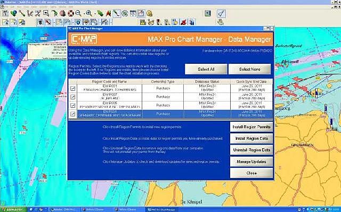
Task: Toggle checkbox for region EW-P005
Action: pyautogui.click(x=72, y=105)
